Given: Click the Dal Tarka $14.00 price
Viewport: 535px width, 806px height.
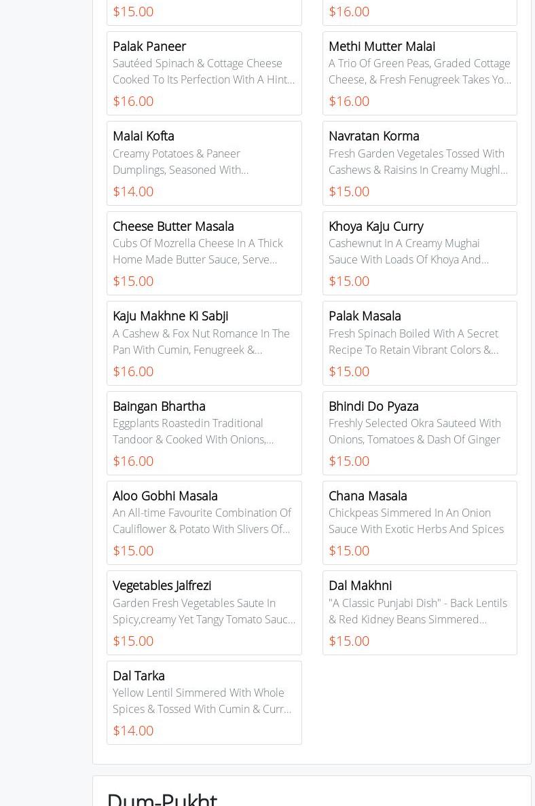Looking at the screenshot, I should coord(133,731).
